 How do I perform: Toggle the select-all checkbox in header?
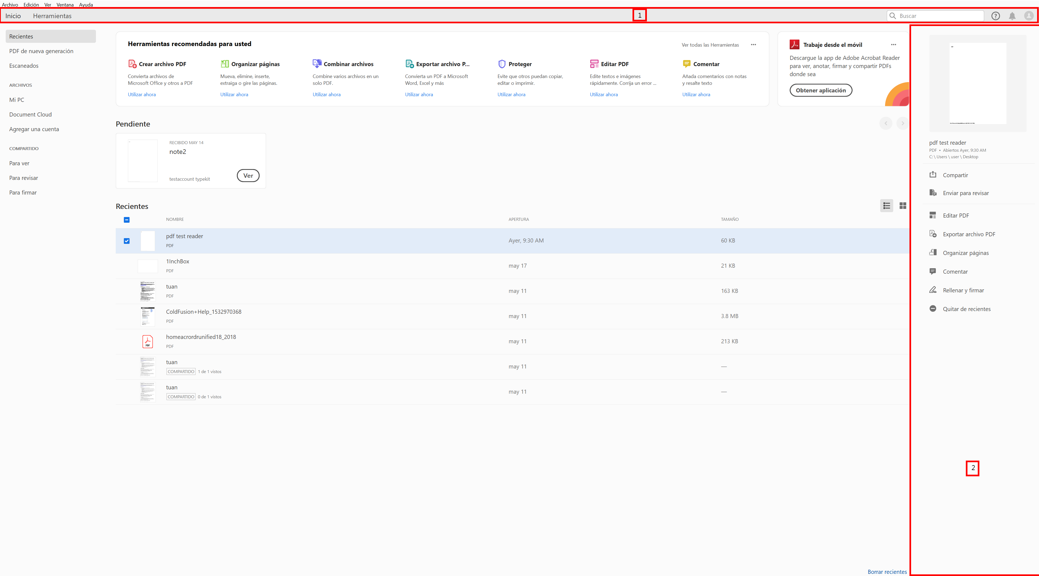click(127, 220)
